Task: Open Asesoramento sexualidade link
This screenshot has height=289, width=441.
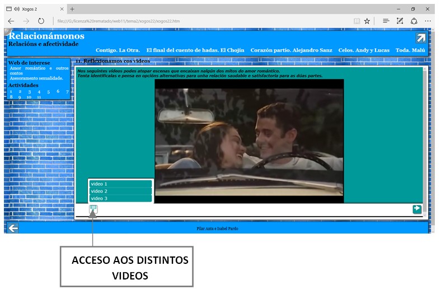Action: (x=36, y=78)
